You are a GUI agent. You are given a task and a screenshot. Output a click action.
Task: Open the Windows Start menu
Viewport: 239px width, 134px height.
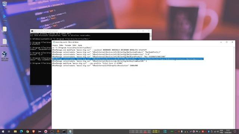pos(3,131)
